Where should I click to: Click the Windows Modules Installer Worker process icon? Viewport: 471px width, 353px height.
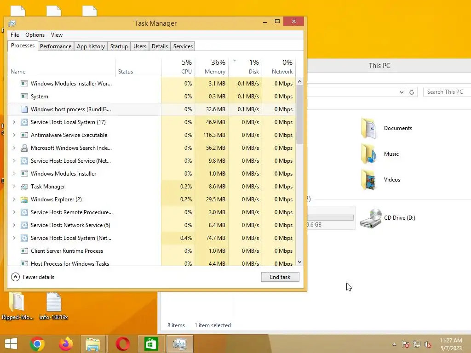coord(24,84)
